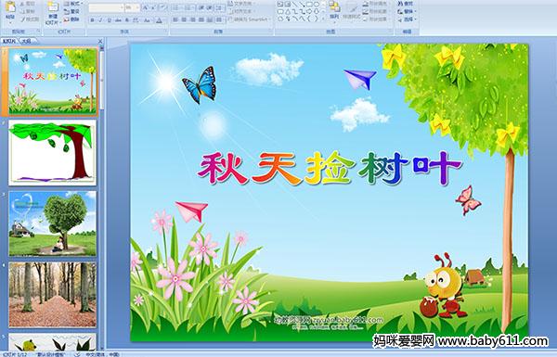Click the Reset slide icon
This screenshot has width=557, height=357.
[71, 11]
